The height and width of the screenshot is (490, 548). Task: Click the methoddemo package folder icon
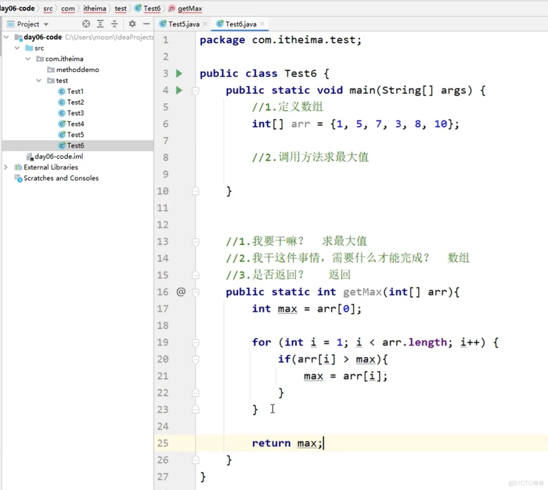click(50, 70)
